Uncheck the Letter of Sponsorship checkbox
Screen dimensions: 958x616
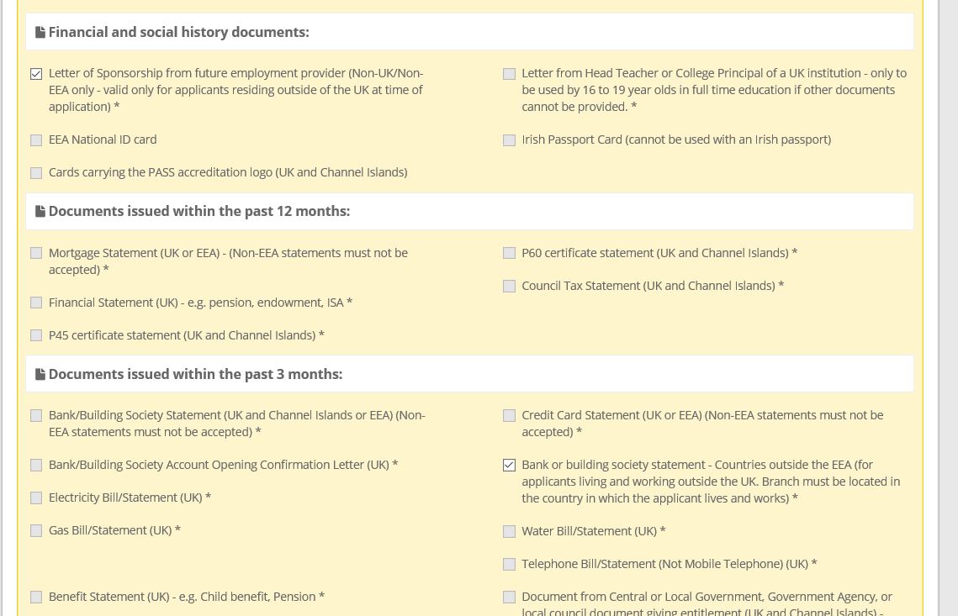(36, 74)
